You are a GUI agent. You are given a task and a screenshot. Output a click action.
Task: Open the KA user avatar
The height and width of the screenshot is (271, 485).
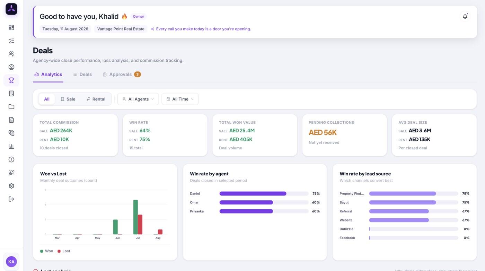(11, 262)
